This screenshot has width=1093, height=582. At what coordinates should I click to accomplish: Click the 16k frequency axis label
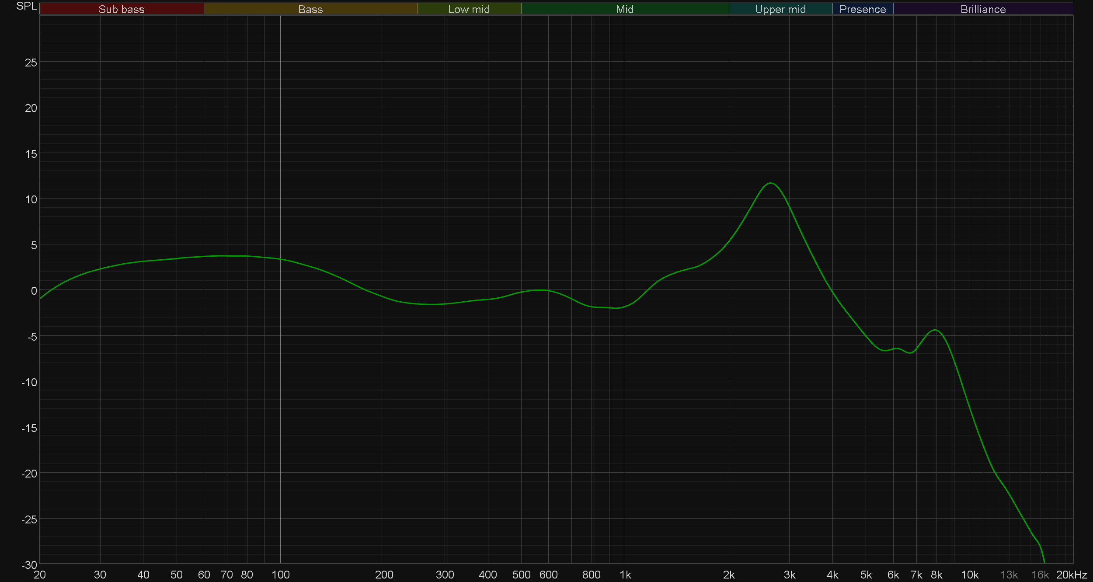pyautogui.click(x=1040, y=575)
